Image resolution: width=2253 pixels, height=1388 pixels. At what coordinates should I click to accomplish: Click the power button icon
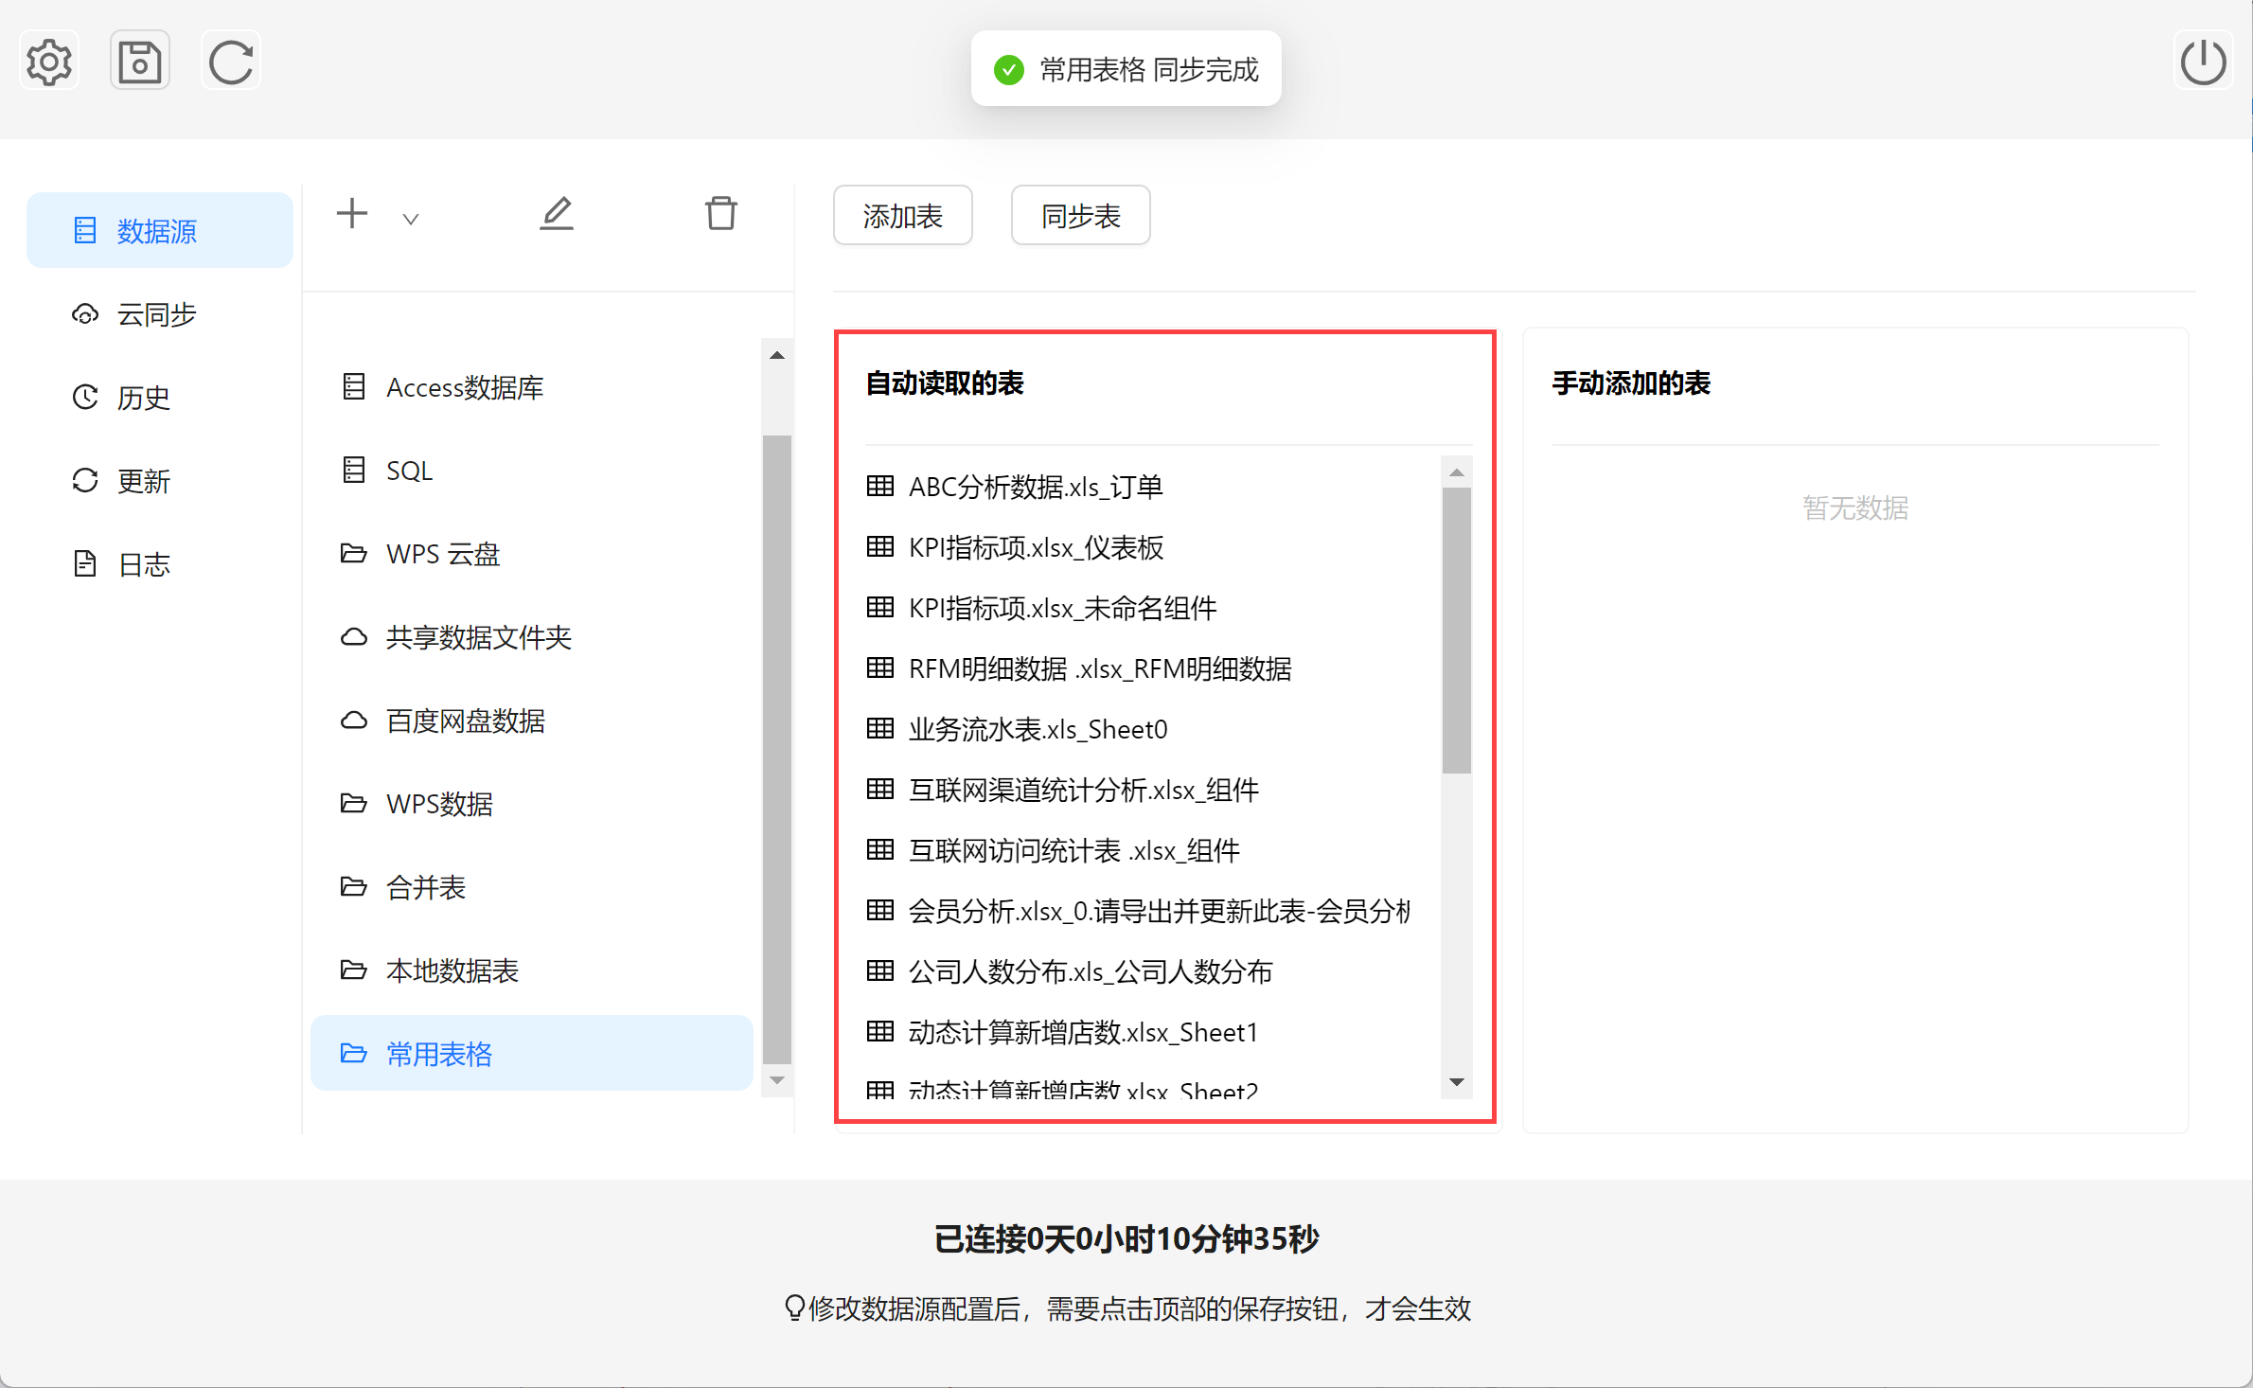click(x=2203, y=62)
